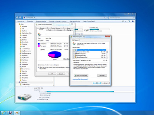Open the Organize dropdown menu
Image resolution: width=154 pixels, height=115 pixels.
21,21
